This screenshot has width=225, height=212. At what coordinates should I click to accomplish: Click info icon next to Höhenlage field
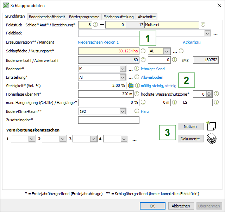pos(137,94)
